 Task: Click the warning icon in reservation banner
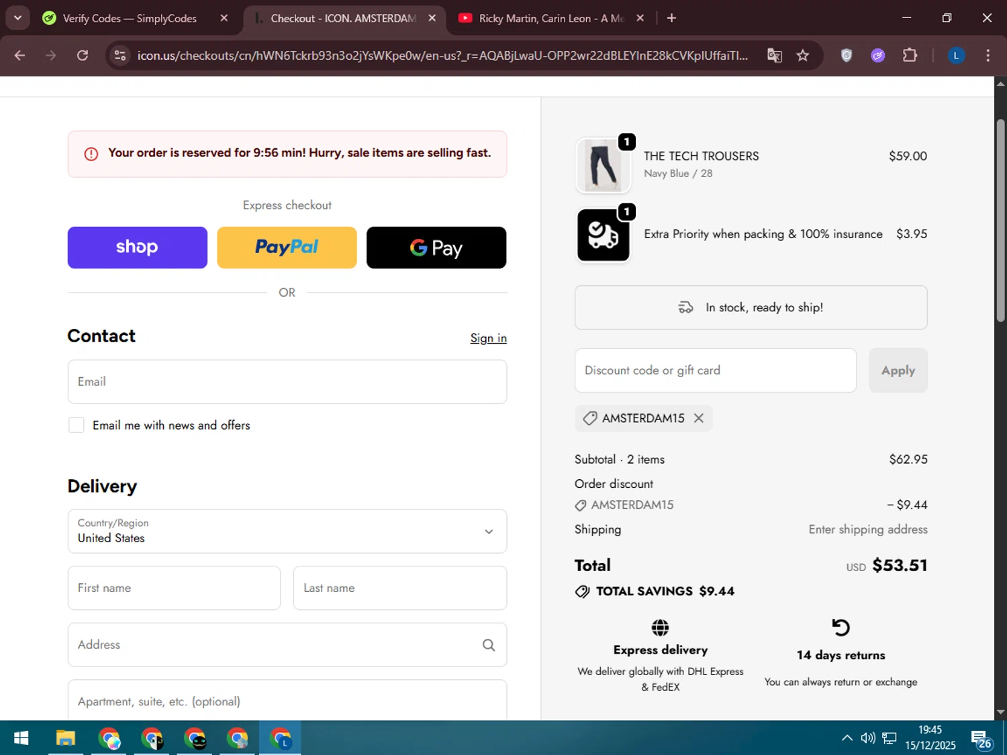tap(91, 154)
